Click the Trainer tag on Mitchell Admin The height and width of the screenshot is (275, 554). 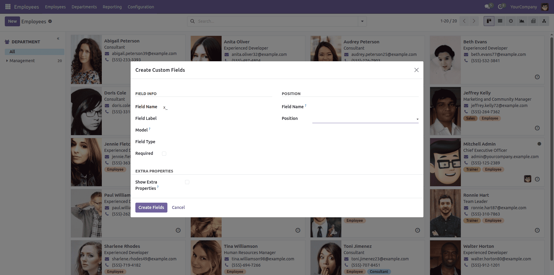coord(472,169)
